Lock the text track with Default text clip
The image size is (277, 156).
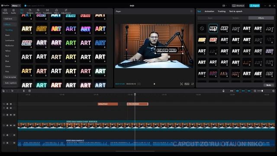(7, 104)
